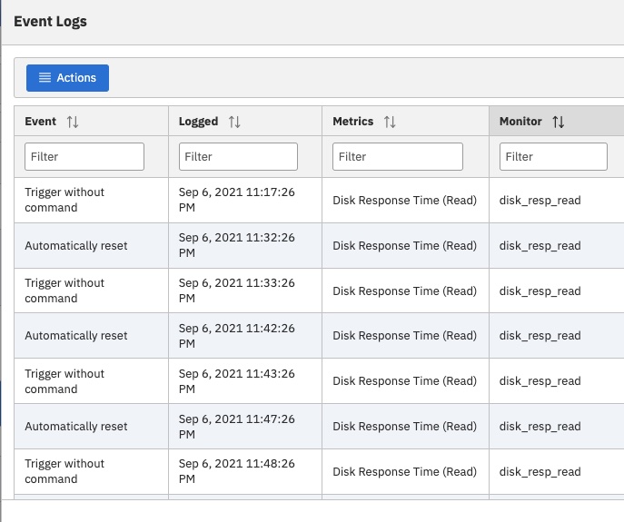Sort table by Event column arrows
This screenshot has width=624, height=522.
pyautogui.click(x=73, y=122)
